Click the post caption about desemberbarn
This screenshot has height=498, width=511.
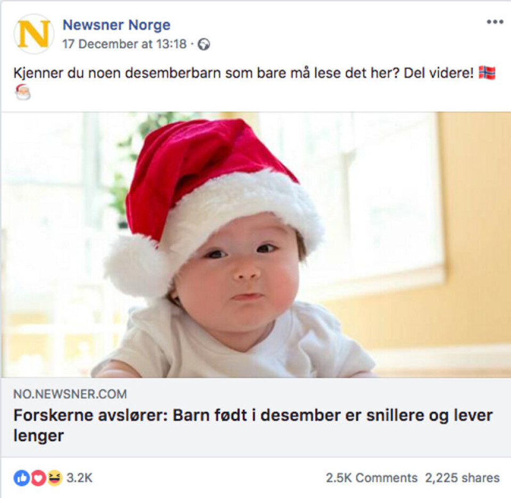(x=213, y=73)
